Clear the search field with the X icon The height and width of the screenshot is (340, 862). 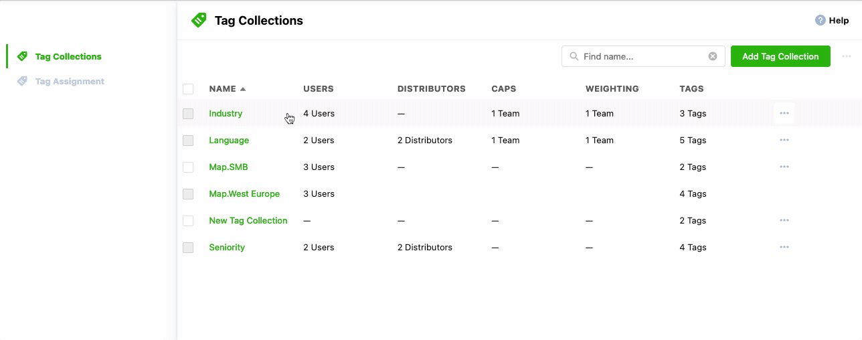(713, 56)
